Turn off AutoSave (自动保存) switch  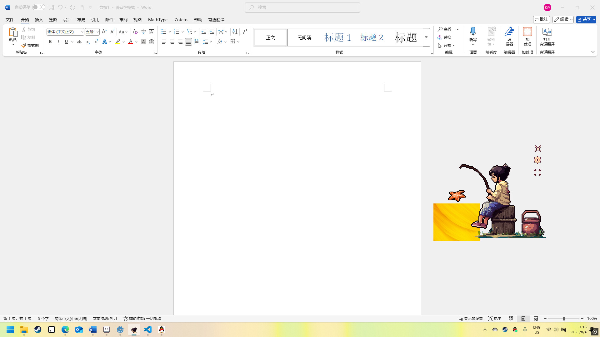coord(39,7)
